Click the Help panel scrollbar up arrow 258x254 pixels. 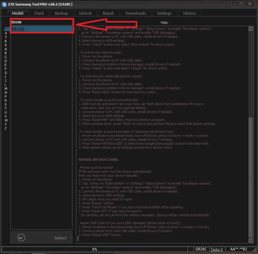click(251, 29)
